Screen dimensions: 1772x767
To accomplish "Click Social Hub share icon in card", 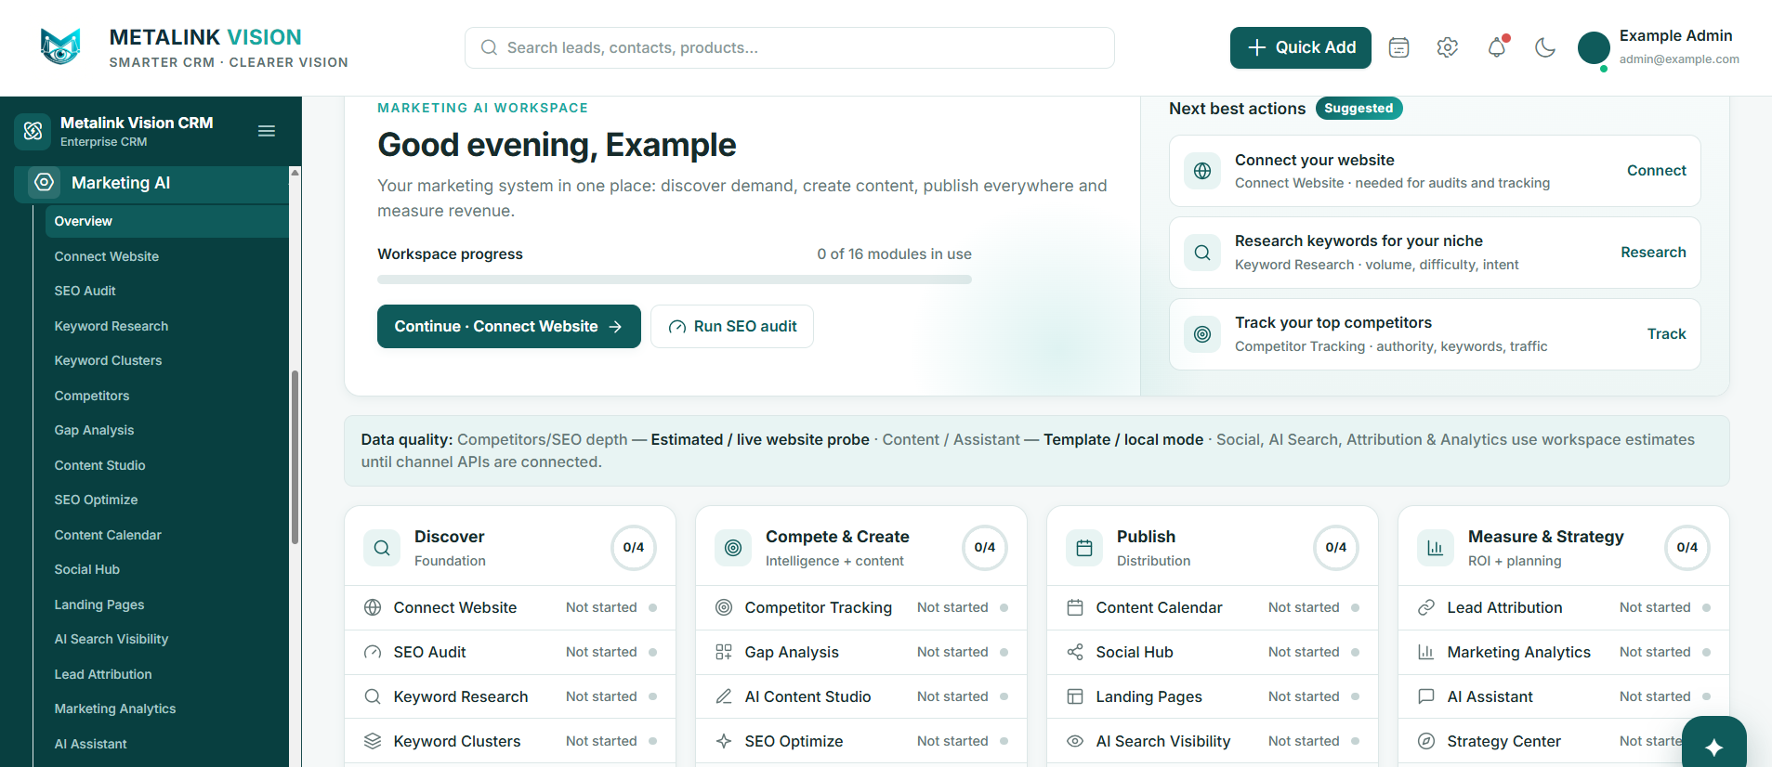I will pyautogui.click(x=1075, y=652).
